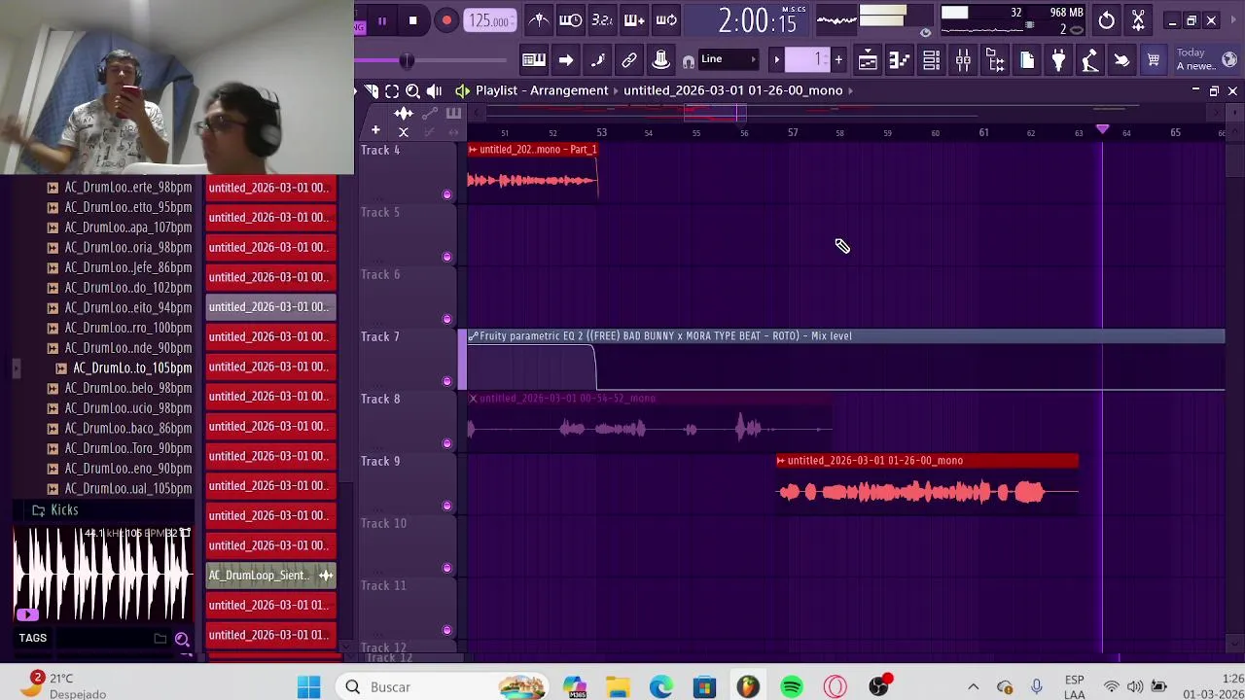Click the add track plus icon
This screenshot has height=700, width=1245.
click(375, 130)
